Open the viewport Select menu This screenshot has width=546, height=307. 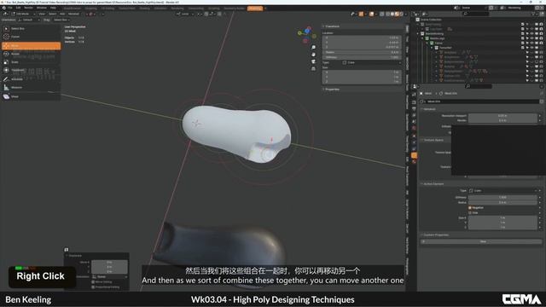(x=53, y=14)
